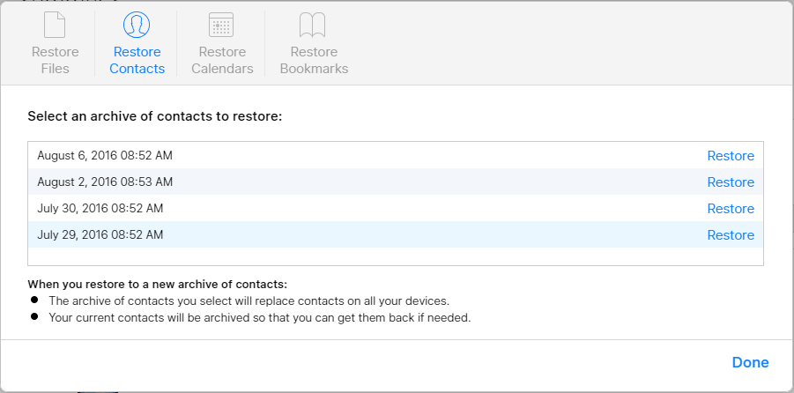Screen dimensions: 794x393
Task: Click the empty space below the archive rows
Action: click(395, 256)
